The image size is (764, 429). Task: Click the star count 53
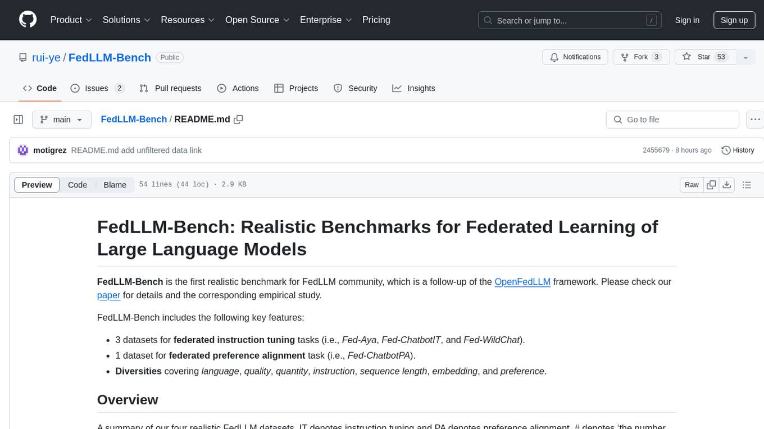pos(722,57)
